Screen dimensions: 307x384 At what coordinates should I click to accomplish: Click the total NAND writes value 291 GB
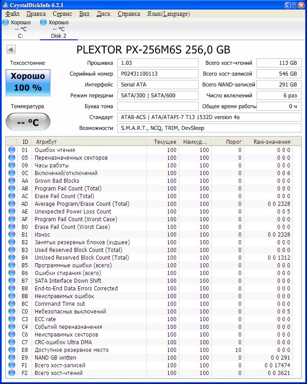coord(279,85)
